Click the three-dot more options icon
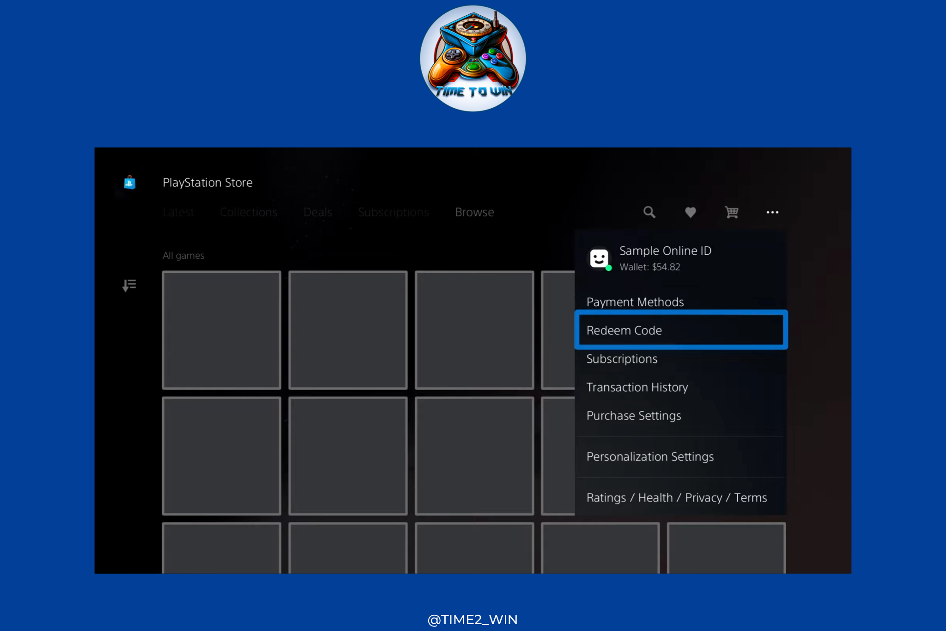Viewport: 946px width, 631px height. point(772,212)
